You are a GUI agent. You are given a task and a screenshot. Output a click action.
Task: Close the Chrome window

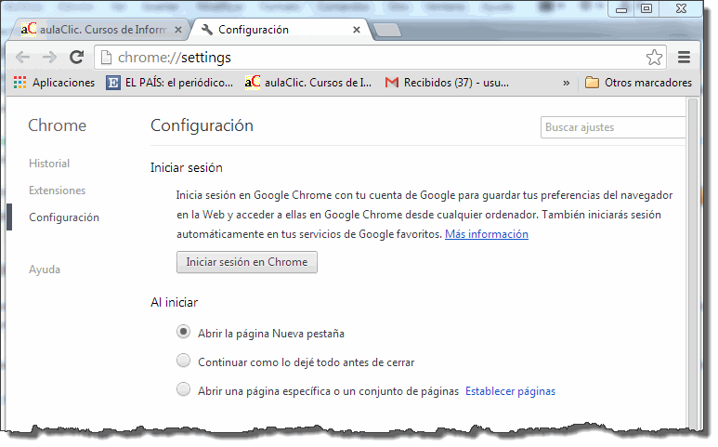click(681, 8)
